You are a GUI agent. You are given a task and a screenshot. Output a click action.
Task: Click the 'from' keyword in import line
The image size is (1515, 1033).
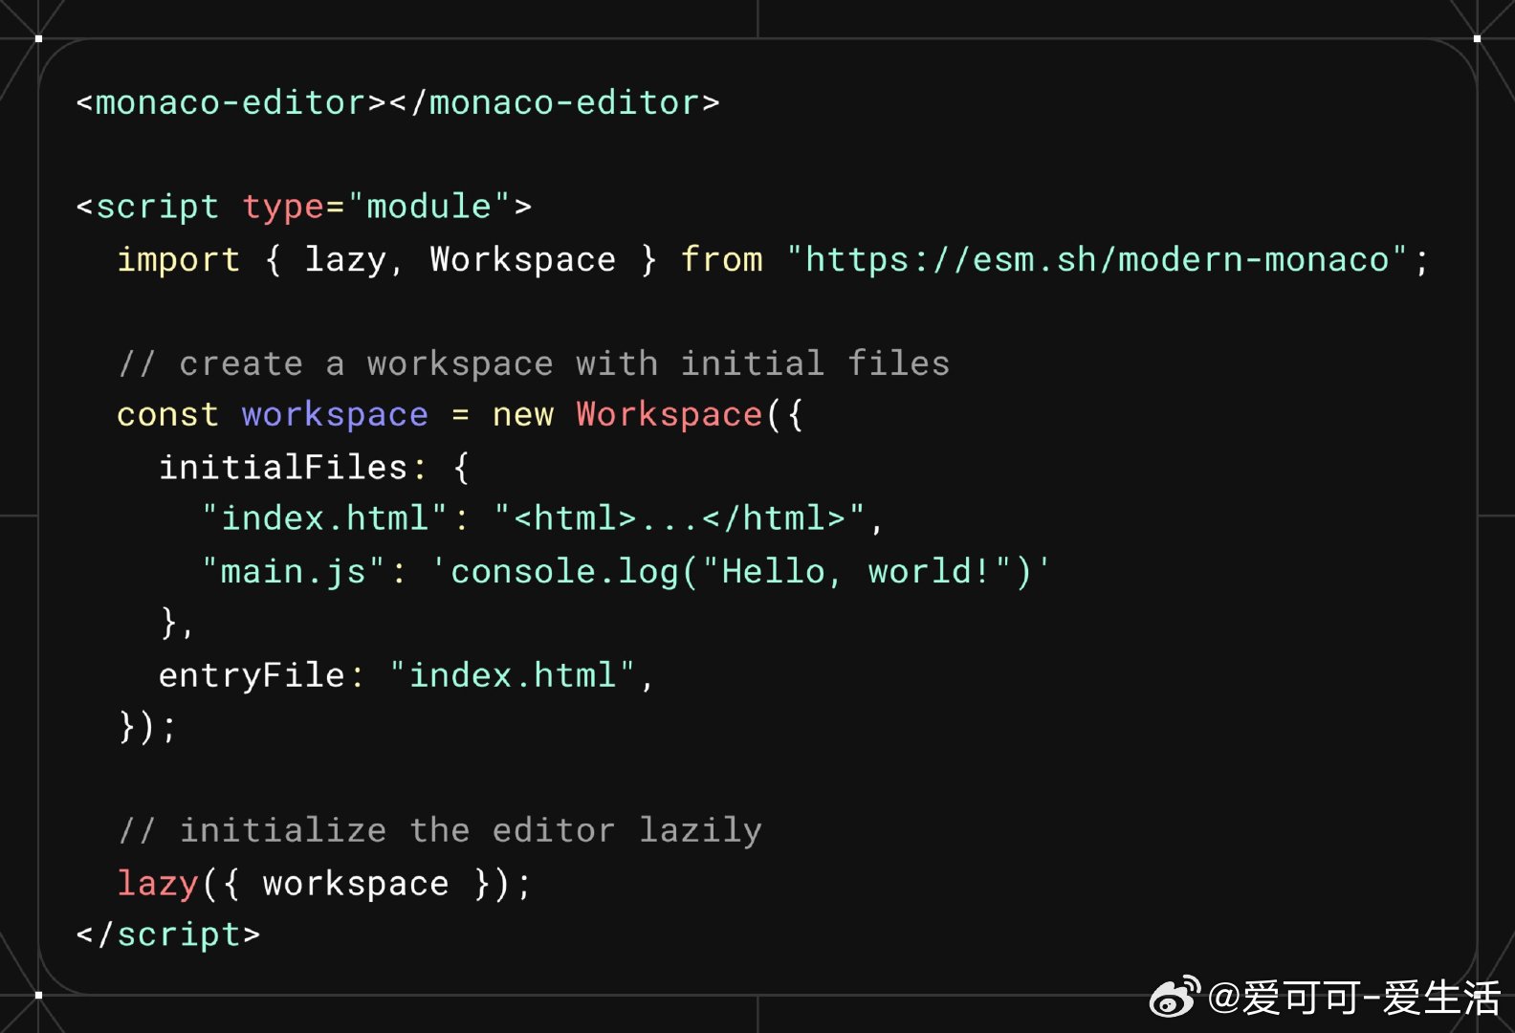coord(722,259)
